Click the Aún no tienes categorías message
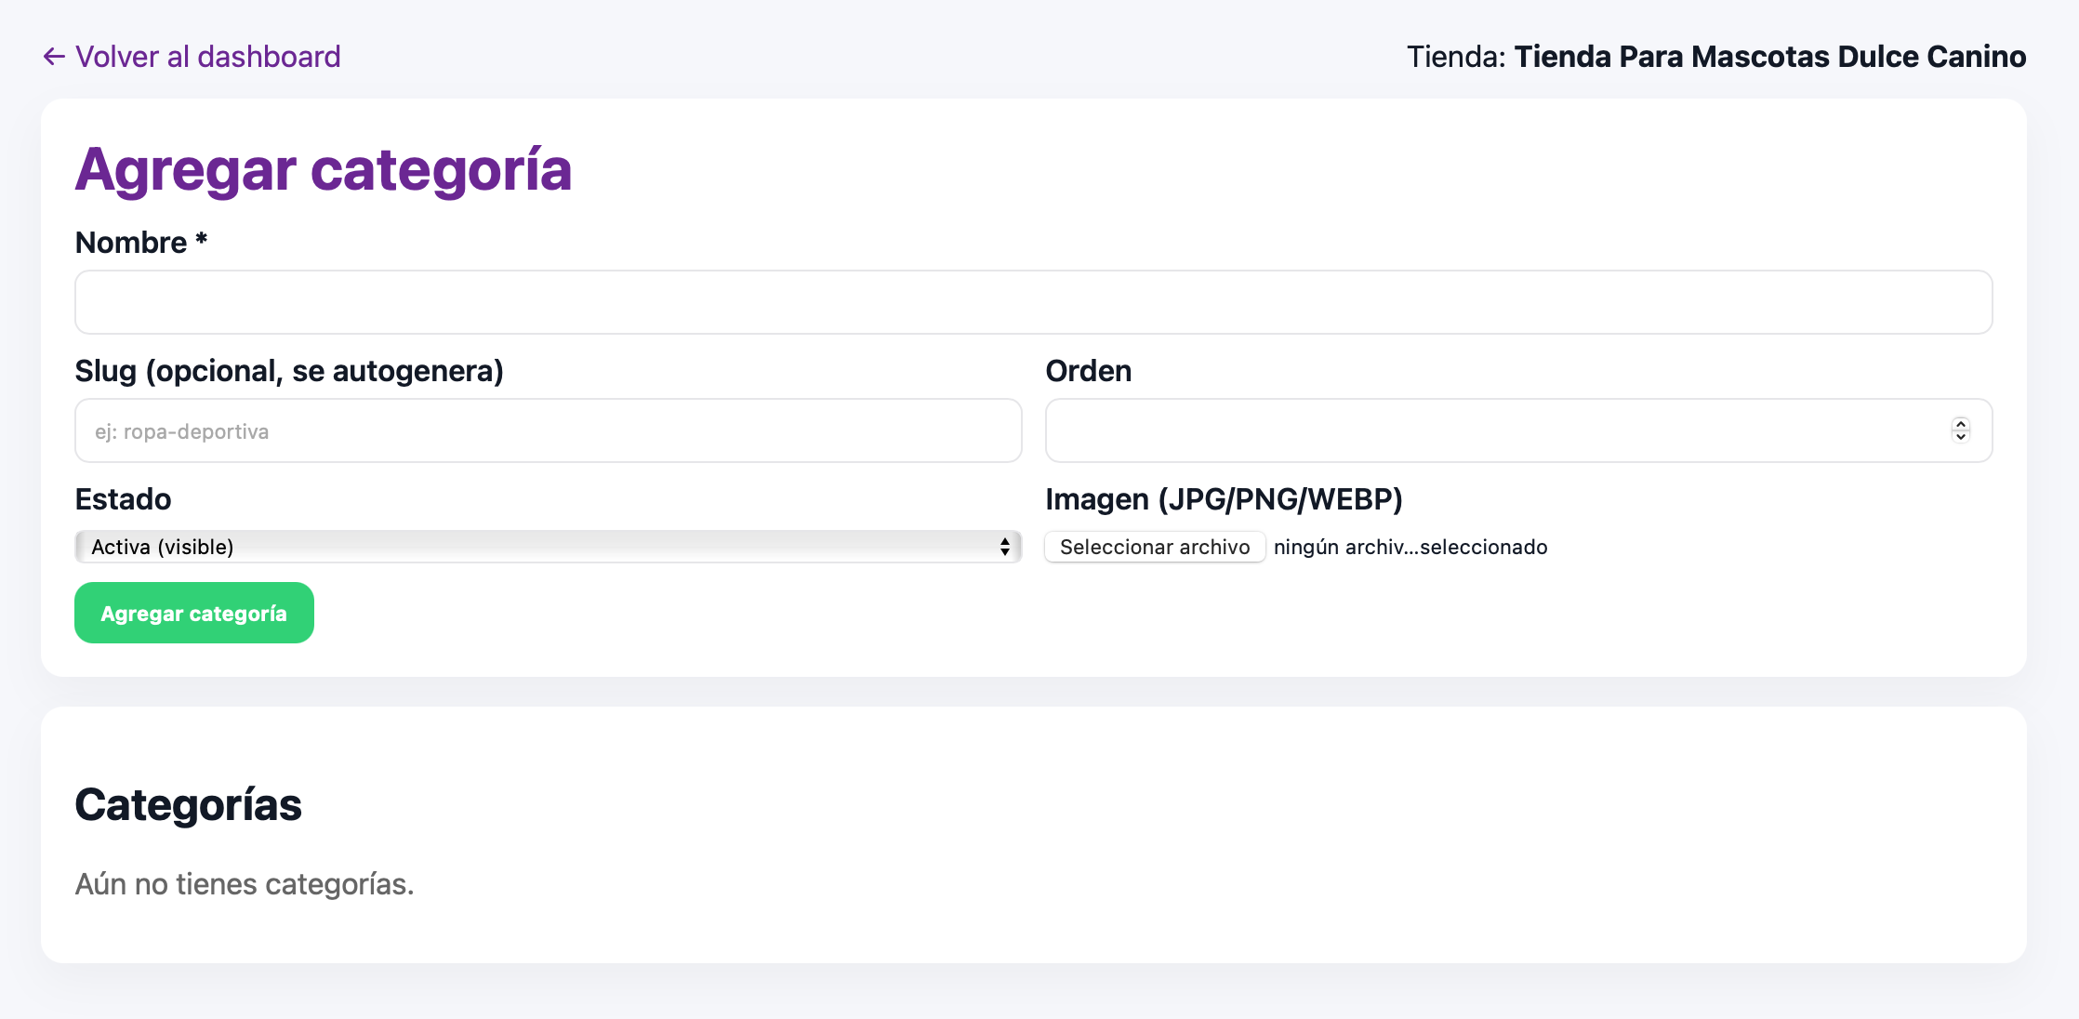Viewport: 2079px width, 1019px height. pyautogui.click(x=244, y=883)
